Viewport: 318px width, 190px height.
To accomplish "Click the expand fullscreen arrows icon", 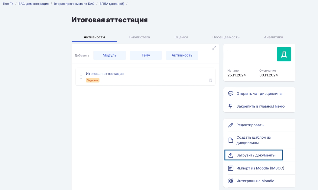I will click(214, 48).
